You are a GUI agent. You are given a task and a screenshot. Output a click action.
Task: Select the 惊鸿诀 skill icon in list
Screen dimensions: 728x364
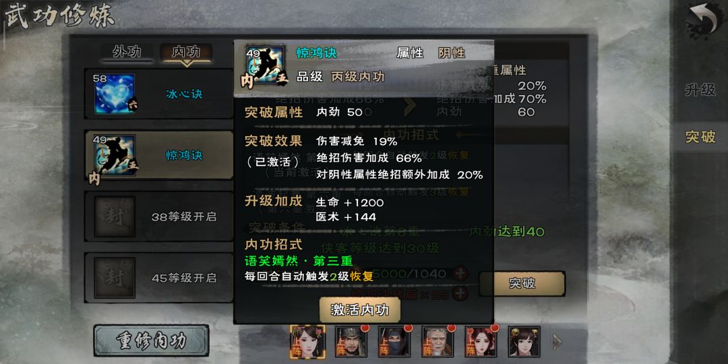coord(115,155)
